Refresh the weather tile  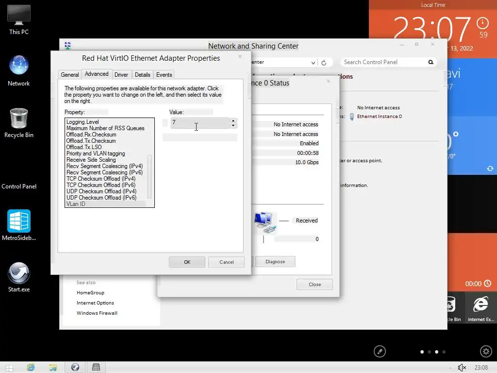(490, 169)
